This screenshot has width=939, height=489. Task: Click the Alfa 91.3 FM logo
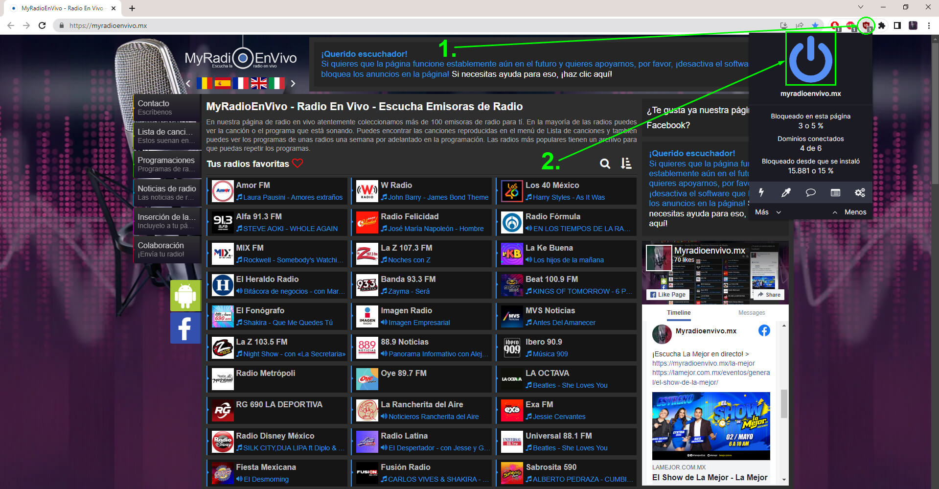click(x=223, y=222)
